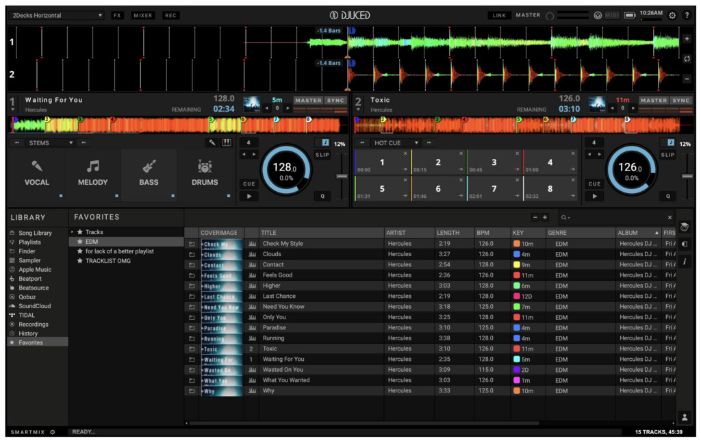Open the 2Decks Horizontal layout dropdown
This screenshot has width=701, height=441.
coord(57,15)
